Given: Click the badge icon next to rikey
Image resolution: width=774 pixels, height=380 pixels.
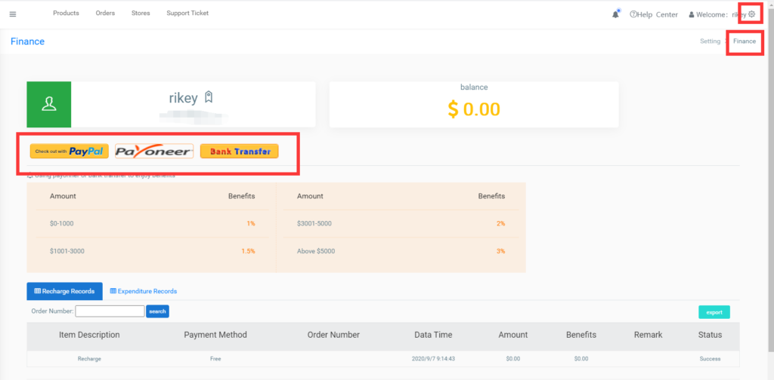Looking at the screenshot, I should point(209,97).
